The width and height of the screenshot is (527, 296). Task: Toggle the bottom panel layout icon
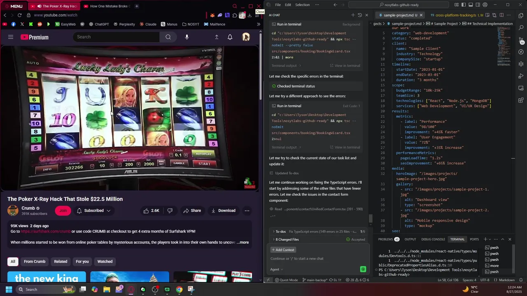471,5
